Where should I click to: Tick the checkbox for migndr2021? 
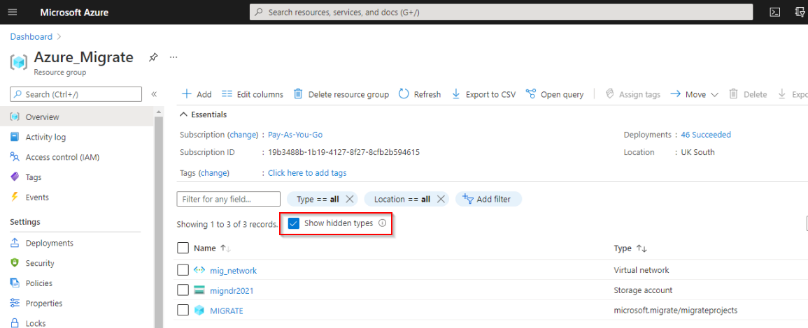(183, 290)
